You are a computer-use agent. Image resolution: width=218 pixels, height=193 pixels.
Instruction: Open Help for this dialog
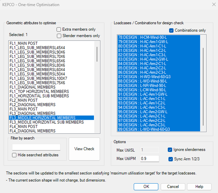point(199,187)
